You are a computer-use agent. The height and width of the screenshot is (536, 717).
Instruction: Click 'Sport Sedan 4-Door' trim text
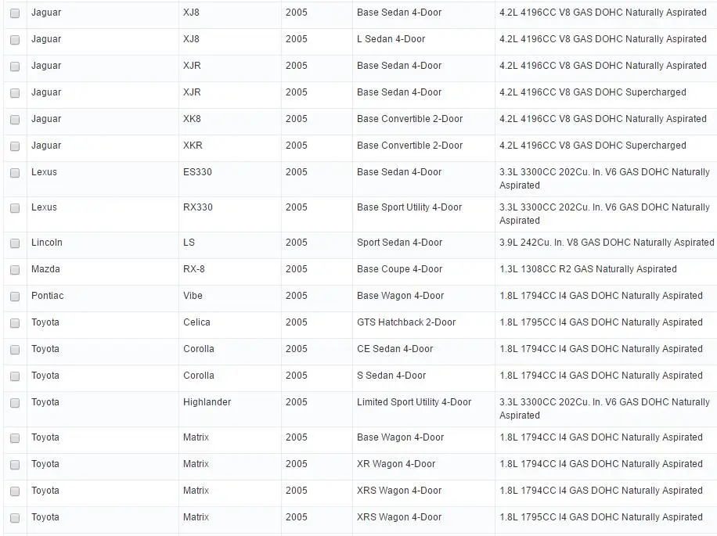(x=400, y=243)
